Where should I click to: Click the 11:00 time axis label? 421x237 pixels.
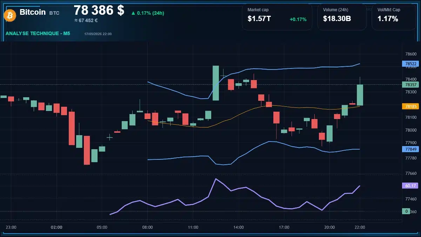click(x=193, y=227)
